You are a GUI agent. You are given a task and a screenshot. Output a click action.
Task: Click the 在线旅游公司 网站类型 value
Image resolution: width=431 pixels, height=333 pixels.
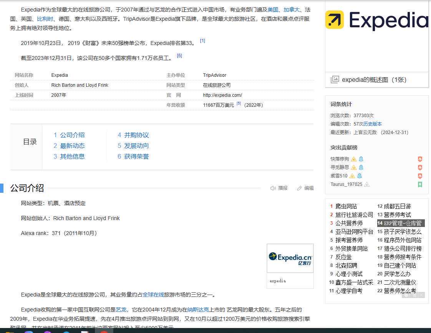click(217, 85)
